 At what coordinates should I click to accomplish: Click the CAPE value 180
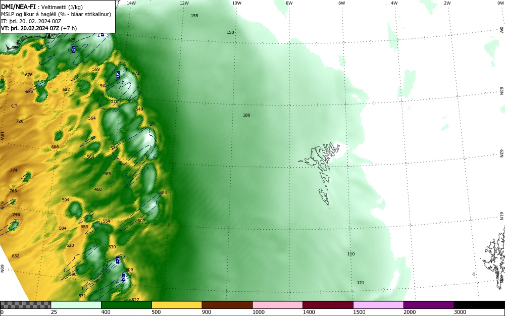pos(246,115)
